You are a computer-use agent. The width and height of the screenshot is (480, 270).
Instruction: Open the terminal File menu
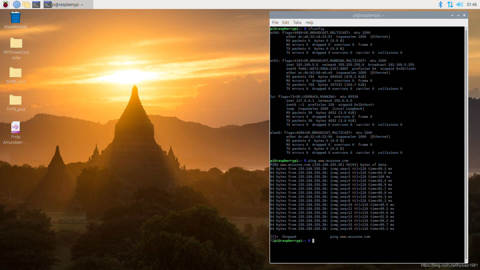tap(275, 22)
